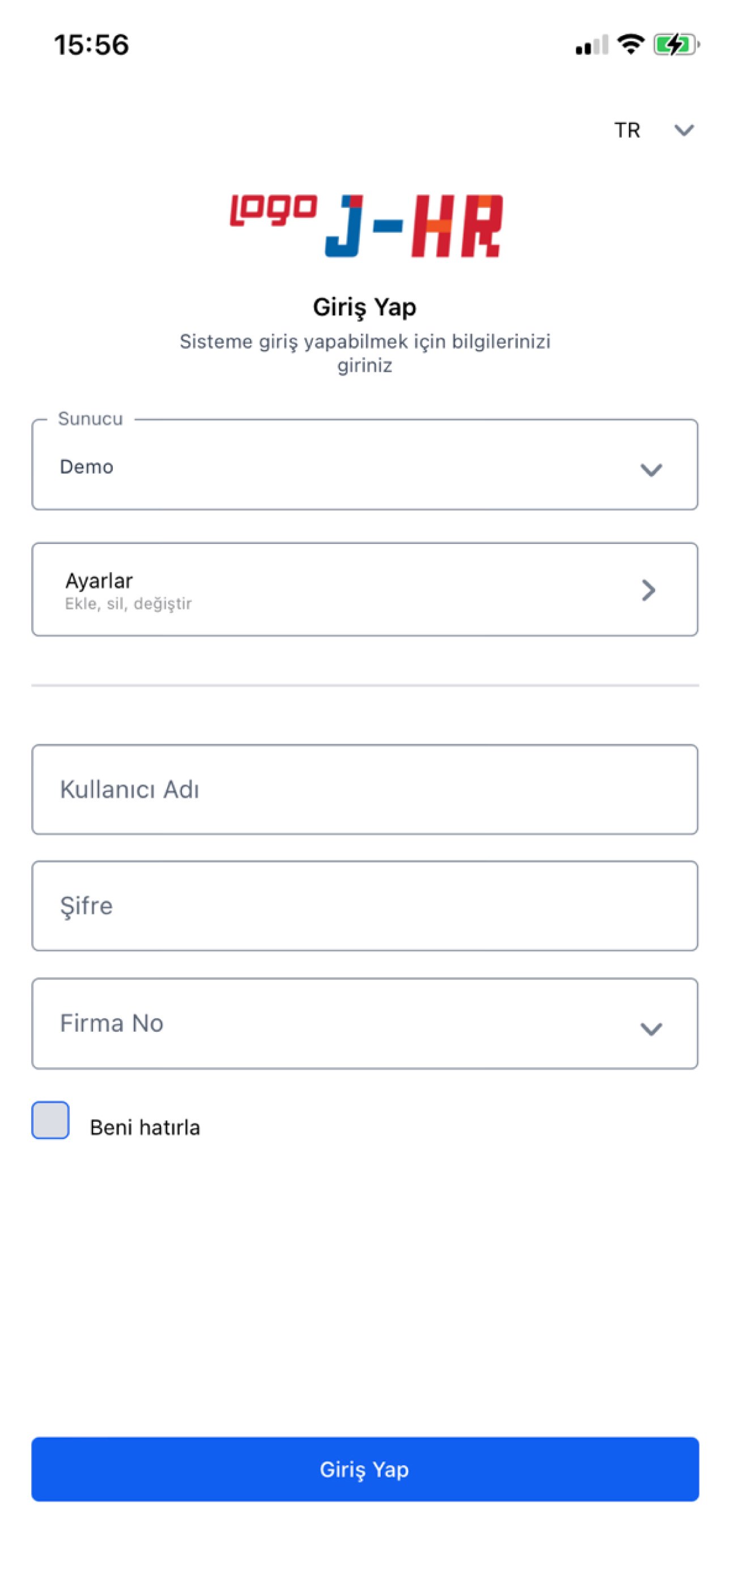Tap the battery charging icon

(675, 44)
